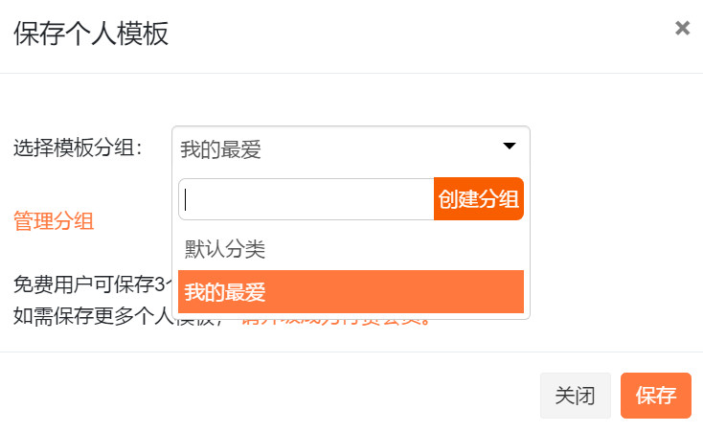The width and height of the screenshot is (703, 432).
Task: Click the template group dropdown arrow
Action: [x=510, y=147]
